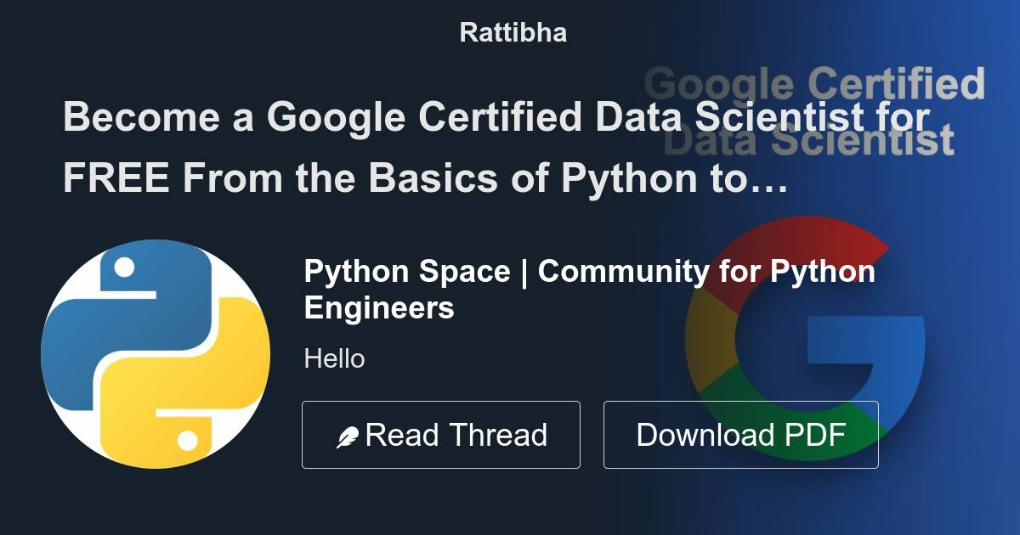Select the Hello bio text
This screenshot has height=535, width=1020.
334,358
